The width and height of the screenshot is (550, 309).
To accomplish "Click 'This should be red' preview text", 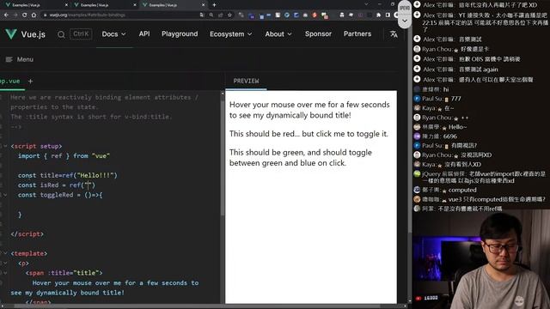I will [x=309, y=134].
